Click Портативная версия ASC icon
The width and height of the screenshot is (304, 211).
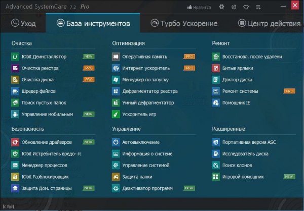(216, 142)
